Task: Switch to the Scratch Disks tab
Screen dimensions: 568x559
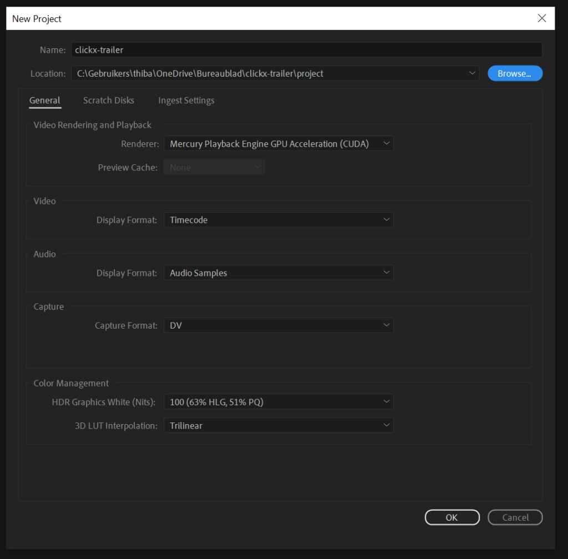Action: click(109, 100)
